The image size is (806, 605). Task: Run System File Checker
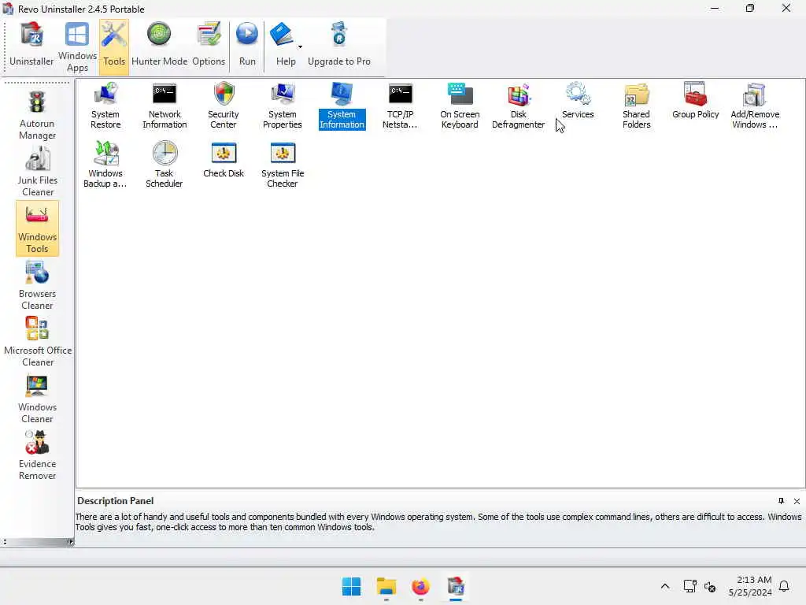pyautogui.click(x=283, y=165)
